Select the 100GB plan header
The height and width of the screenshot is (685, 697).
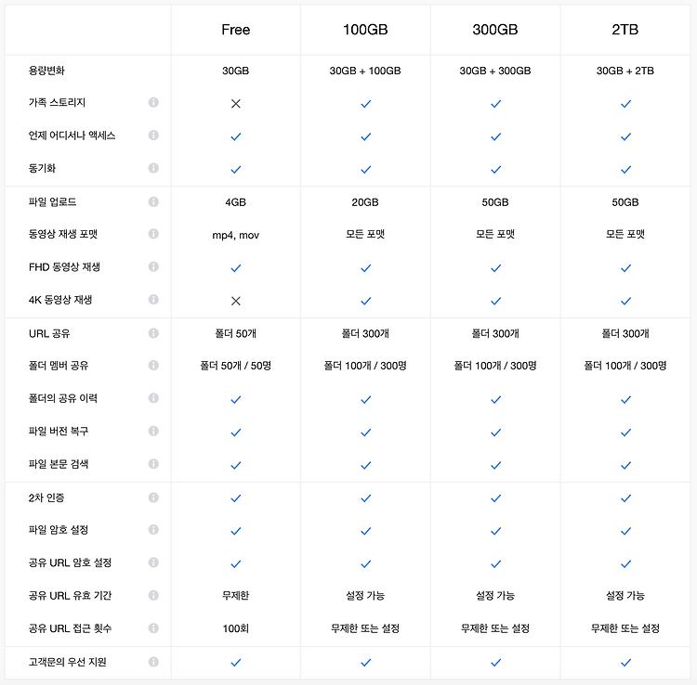[x=365, y=30]
